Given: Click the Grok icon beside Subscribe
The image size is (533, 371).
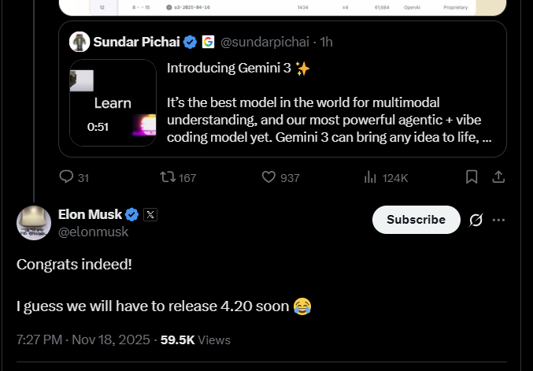Looking at the screenshot, I should pos(476,220).
